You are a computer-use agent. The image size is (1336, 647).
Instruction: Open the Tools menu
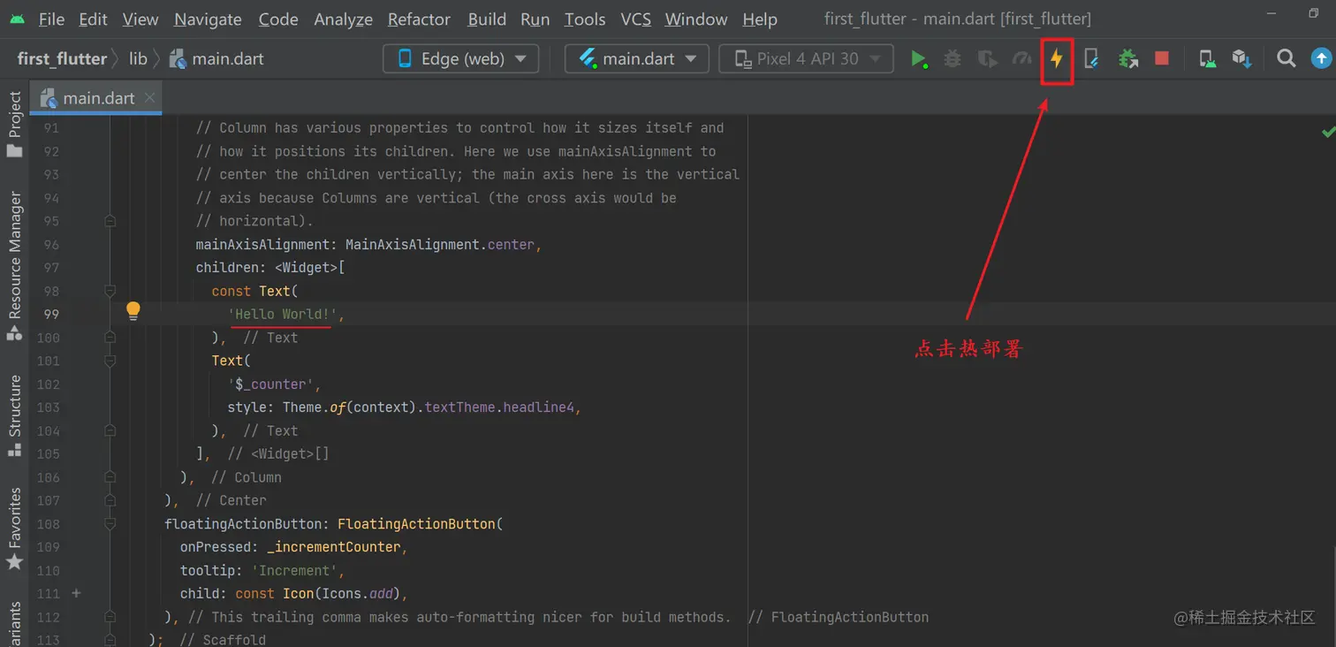[x=585, y=19]
